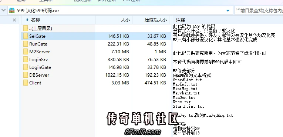The height and width of the screenshot is (137, 283).
Task: Open the RunGate folder icon
Action: [x=26, y=44]
